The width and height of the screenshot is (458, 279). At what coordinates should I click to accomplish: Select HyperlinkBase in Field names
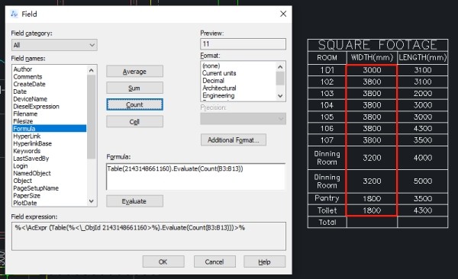pyautogui.click(x=32, y=143)
